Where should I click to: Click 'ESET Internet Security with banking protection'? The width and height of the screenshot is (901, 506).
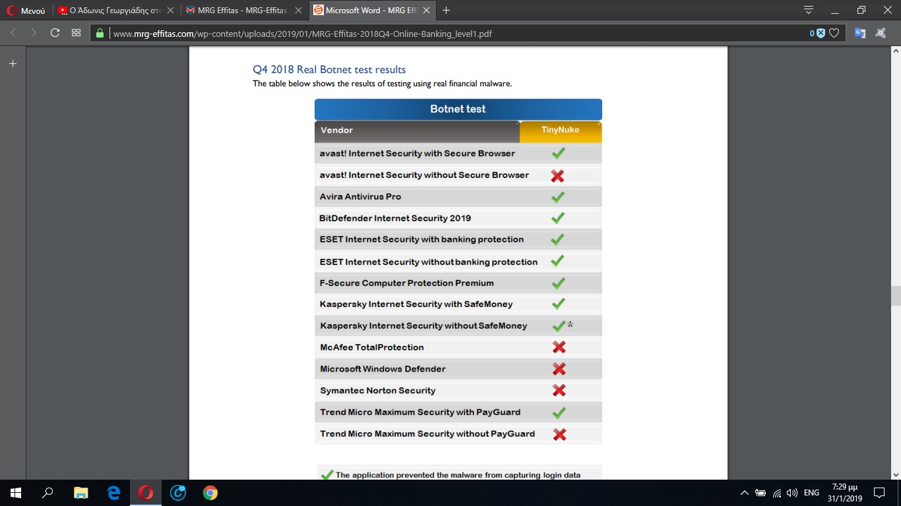(421, 240)
